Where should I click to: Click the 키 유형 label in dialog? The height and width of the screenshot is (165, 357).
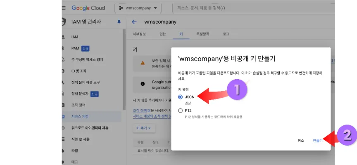[x=183, y=90]
